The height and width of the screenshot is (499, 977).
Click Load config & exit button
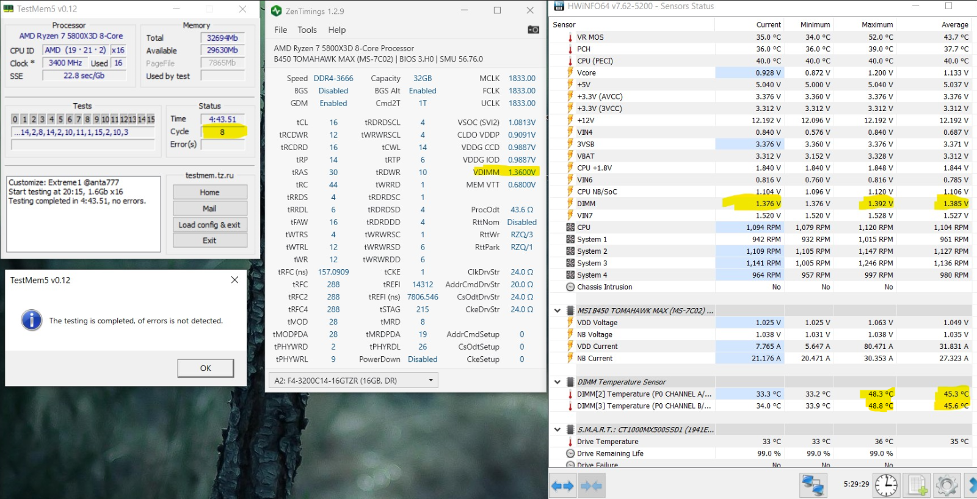point(209,224)
